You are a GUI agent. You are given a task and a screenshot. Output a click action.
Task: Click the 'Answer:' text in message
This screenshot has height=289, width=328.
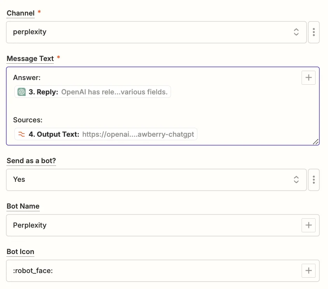[x=27, y=78]
